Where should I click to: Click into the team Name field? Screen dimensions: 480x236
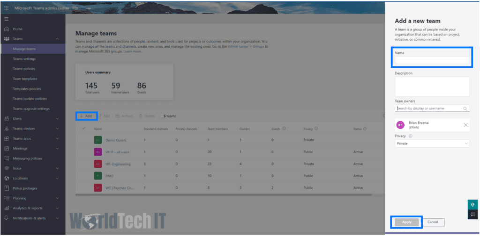click(432, 60)
